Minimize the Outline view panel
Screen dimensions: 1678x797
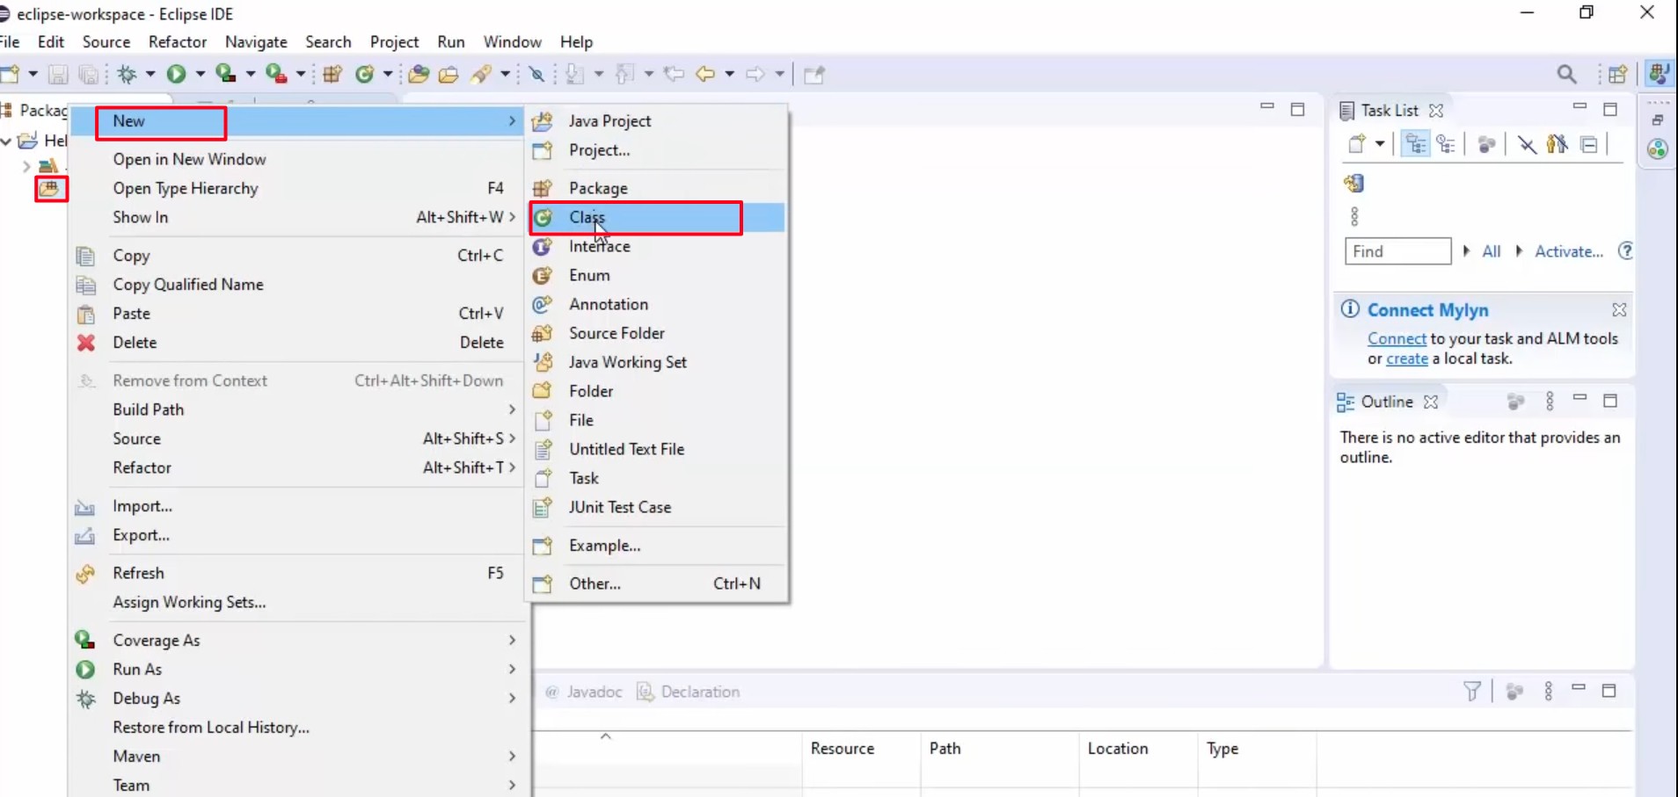(x=1580, y=399)
